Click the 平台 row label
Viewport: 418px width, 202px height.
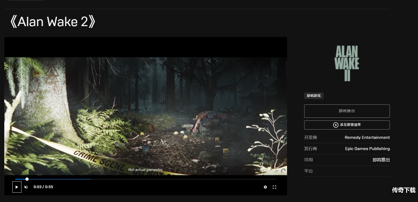[308, 171]
